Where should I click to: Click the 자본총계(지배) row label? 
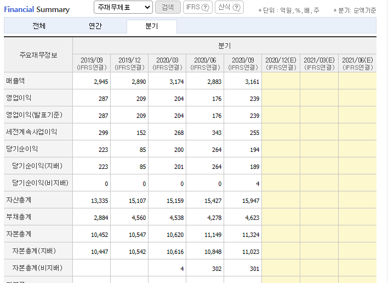click(34, 251)
